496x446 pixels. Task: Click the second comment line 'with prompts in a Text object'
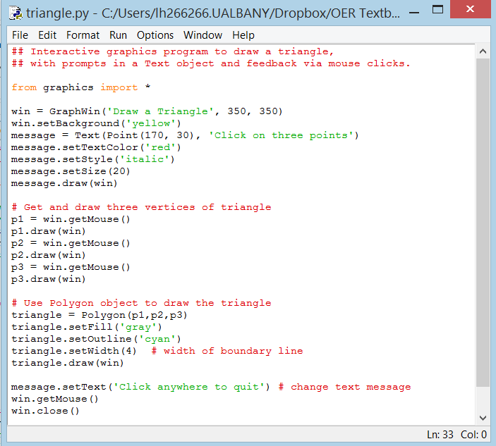[x=211, y=63]
